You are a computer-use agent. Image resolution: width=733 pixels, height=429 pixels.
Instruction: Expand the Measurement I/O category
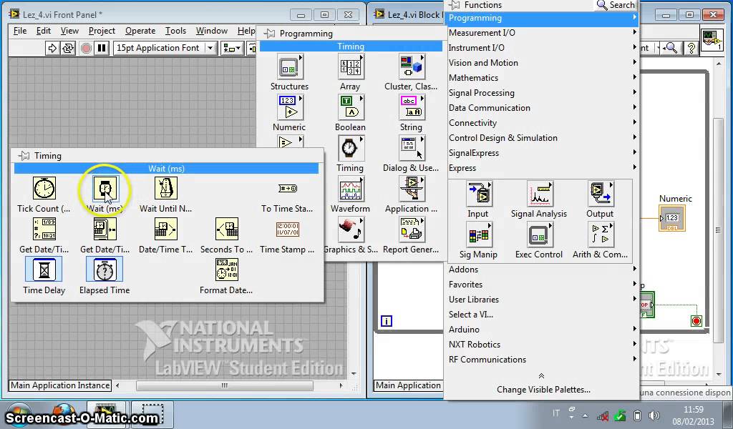pyautogui.click(x=543, y=33)
